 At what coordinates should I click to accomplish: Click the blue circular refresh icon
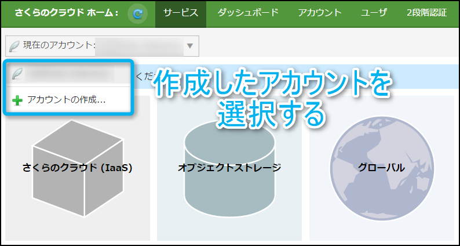[x=137, y=13]
